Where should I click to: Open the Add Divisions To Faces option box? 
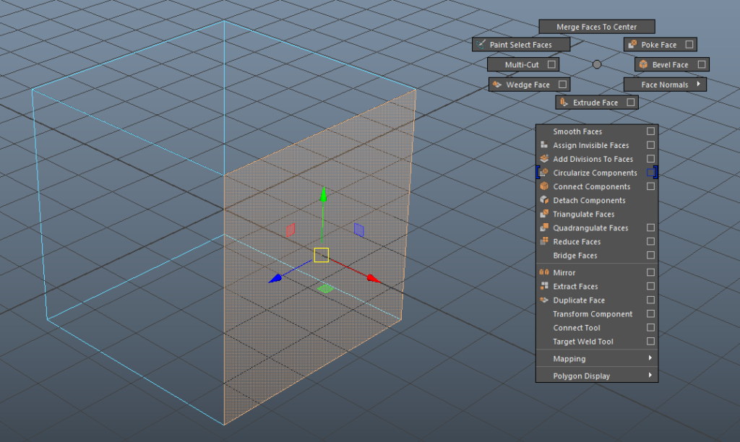(650, 158)
